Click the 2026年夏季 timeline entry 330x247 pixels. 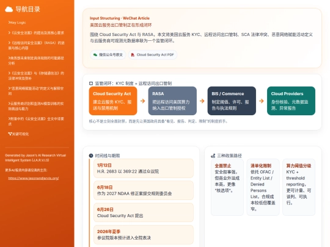click(x=144, y=235)
